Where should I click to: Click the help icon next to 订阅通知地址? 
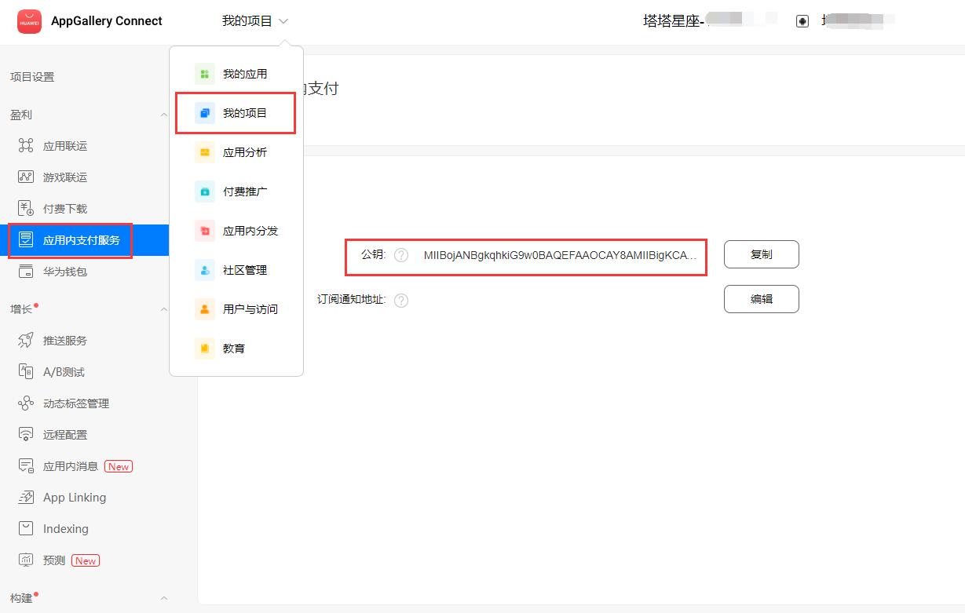coord(401,300)
